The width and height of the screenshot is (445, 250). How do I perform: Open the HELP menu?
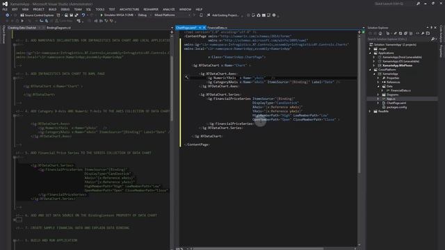click(x=199, y=9)
